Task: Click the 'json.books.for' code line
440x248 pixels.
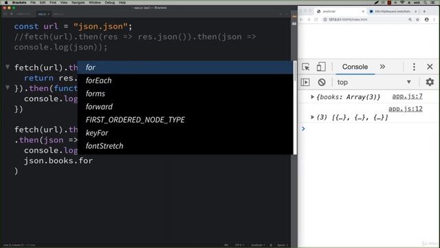Action: (x=58, y=161)
